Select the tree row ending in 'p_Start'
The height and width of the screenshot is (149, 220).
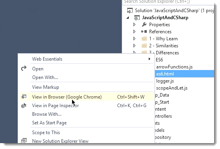[x=162, y=102]
